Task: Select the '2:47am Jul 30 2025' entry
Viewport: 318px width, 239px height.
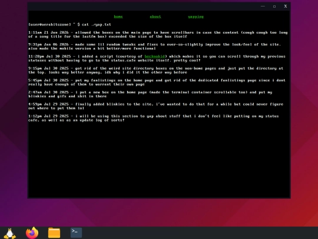Action: tap(150, 94)
